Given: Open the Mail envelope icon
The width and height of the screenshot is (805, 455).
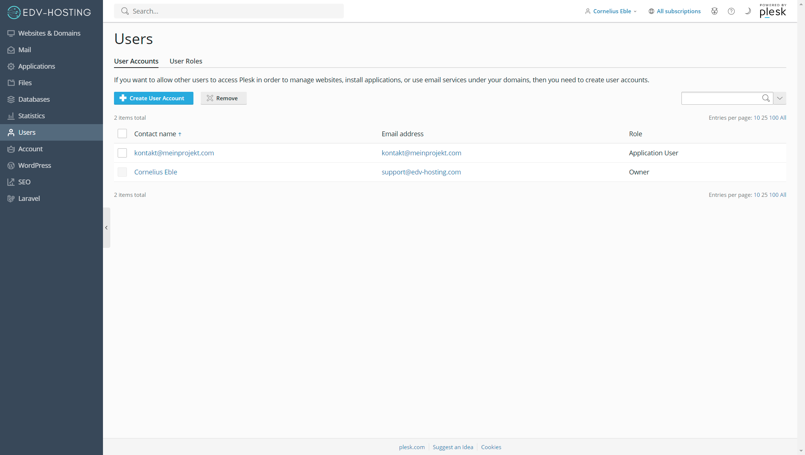Looking at the screenshot, I should coord(11,50).
